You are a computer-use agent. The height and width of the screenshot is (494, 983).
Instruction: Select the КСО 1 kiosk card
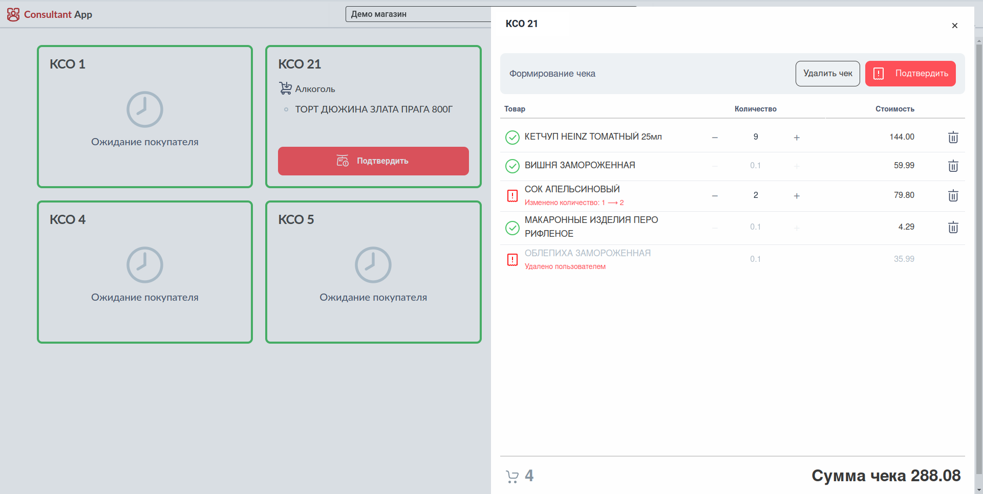point(145,117)
